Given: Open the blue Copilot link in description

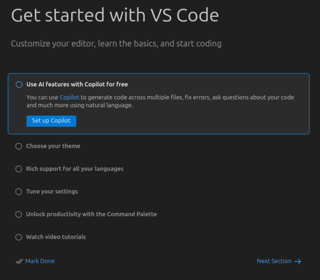Looking at the screenshot, I should (x=69, y=97).
